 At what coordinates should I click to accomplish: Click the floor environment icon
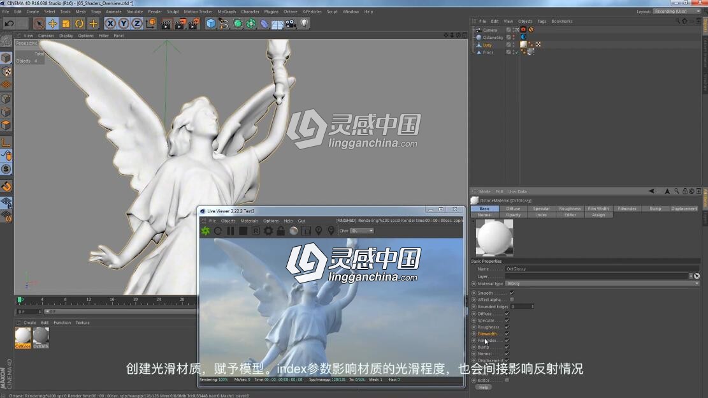[277, 24]
